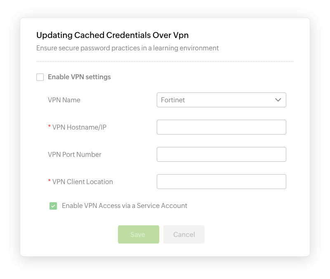The image size is (330, 279).
Task: Click the chevron beside Fortinet
Action: 278,100
